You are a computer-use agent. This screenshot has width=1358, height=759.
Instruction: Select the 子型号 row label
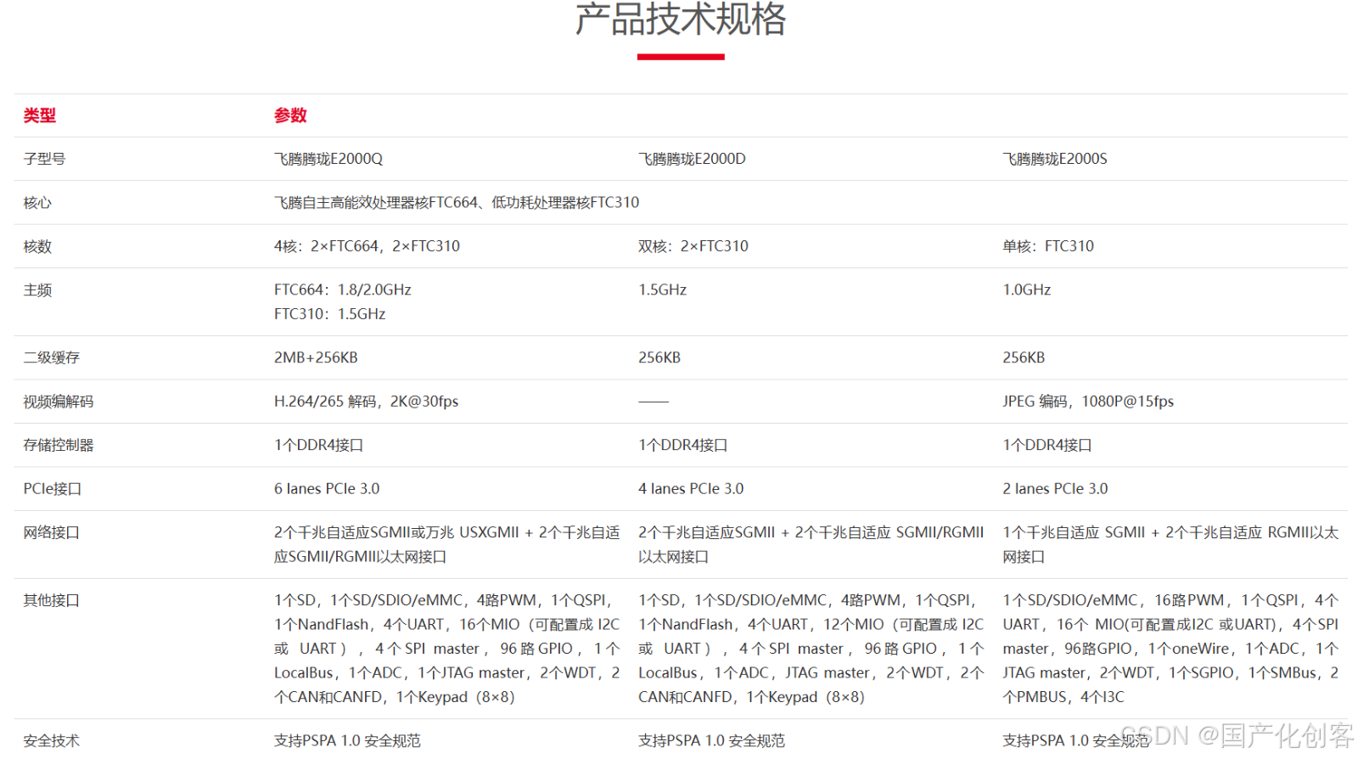click(x=44, y=159)
